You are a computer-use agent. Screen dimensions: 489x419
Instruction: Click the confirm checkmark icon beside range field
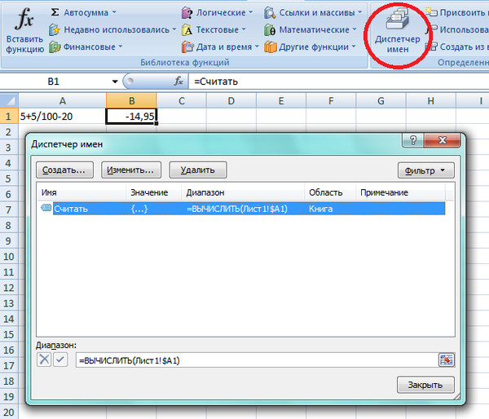click(60, 359)
